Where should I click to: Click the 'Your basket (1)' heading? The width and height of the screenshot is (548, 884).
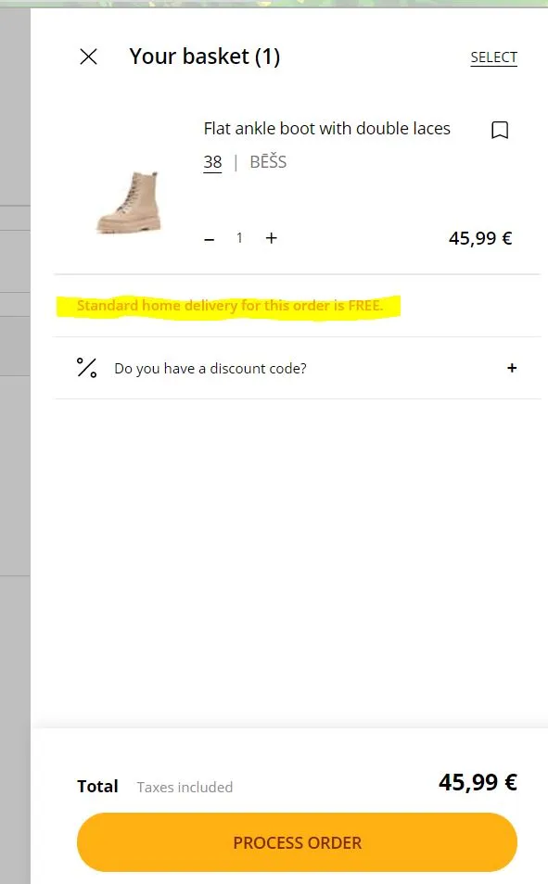click(x=205, y=57)
